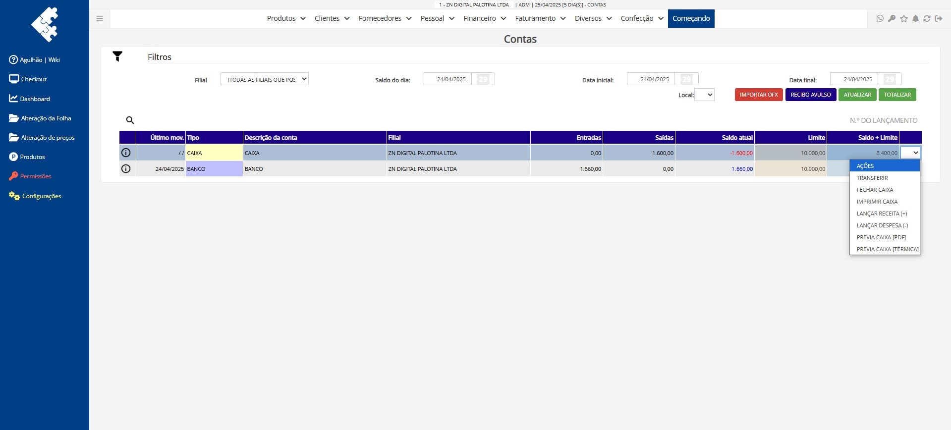951x430 pixels.
Task: Open Alteração de preços
Action: (x=42, y=137)
